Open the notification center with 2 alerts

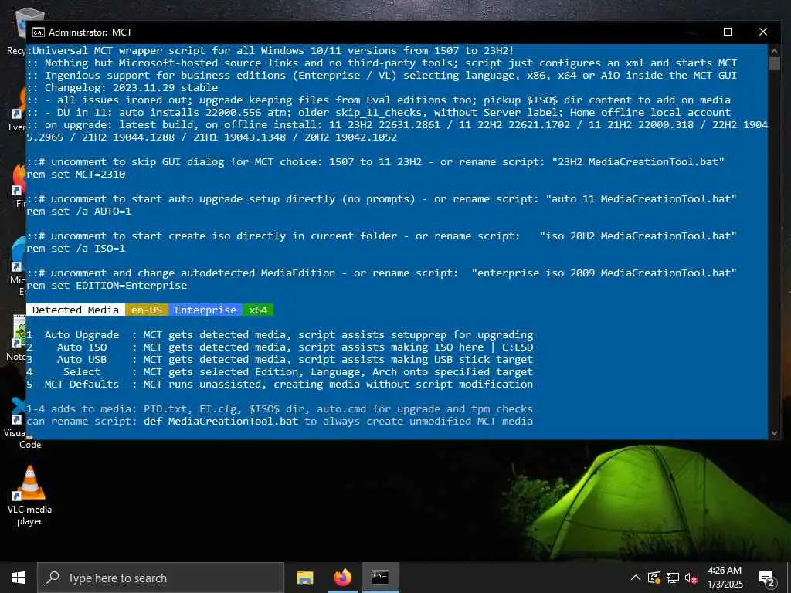pos(766,578)
